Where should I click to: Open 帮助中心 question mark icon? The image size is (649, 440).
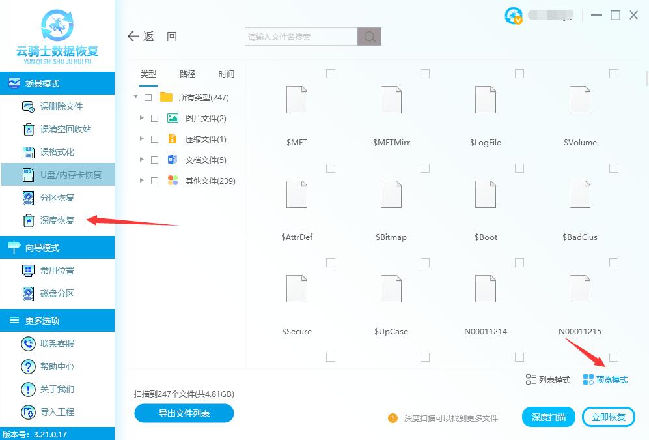pyautogui.click(x=28, y=366)
